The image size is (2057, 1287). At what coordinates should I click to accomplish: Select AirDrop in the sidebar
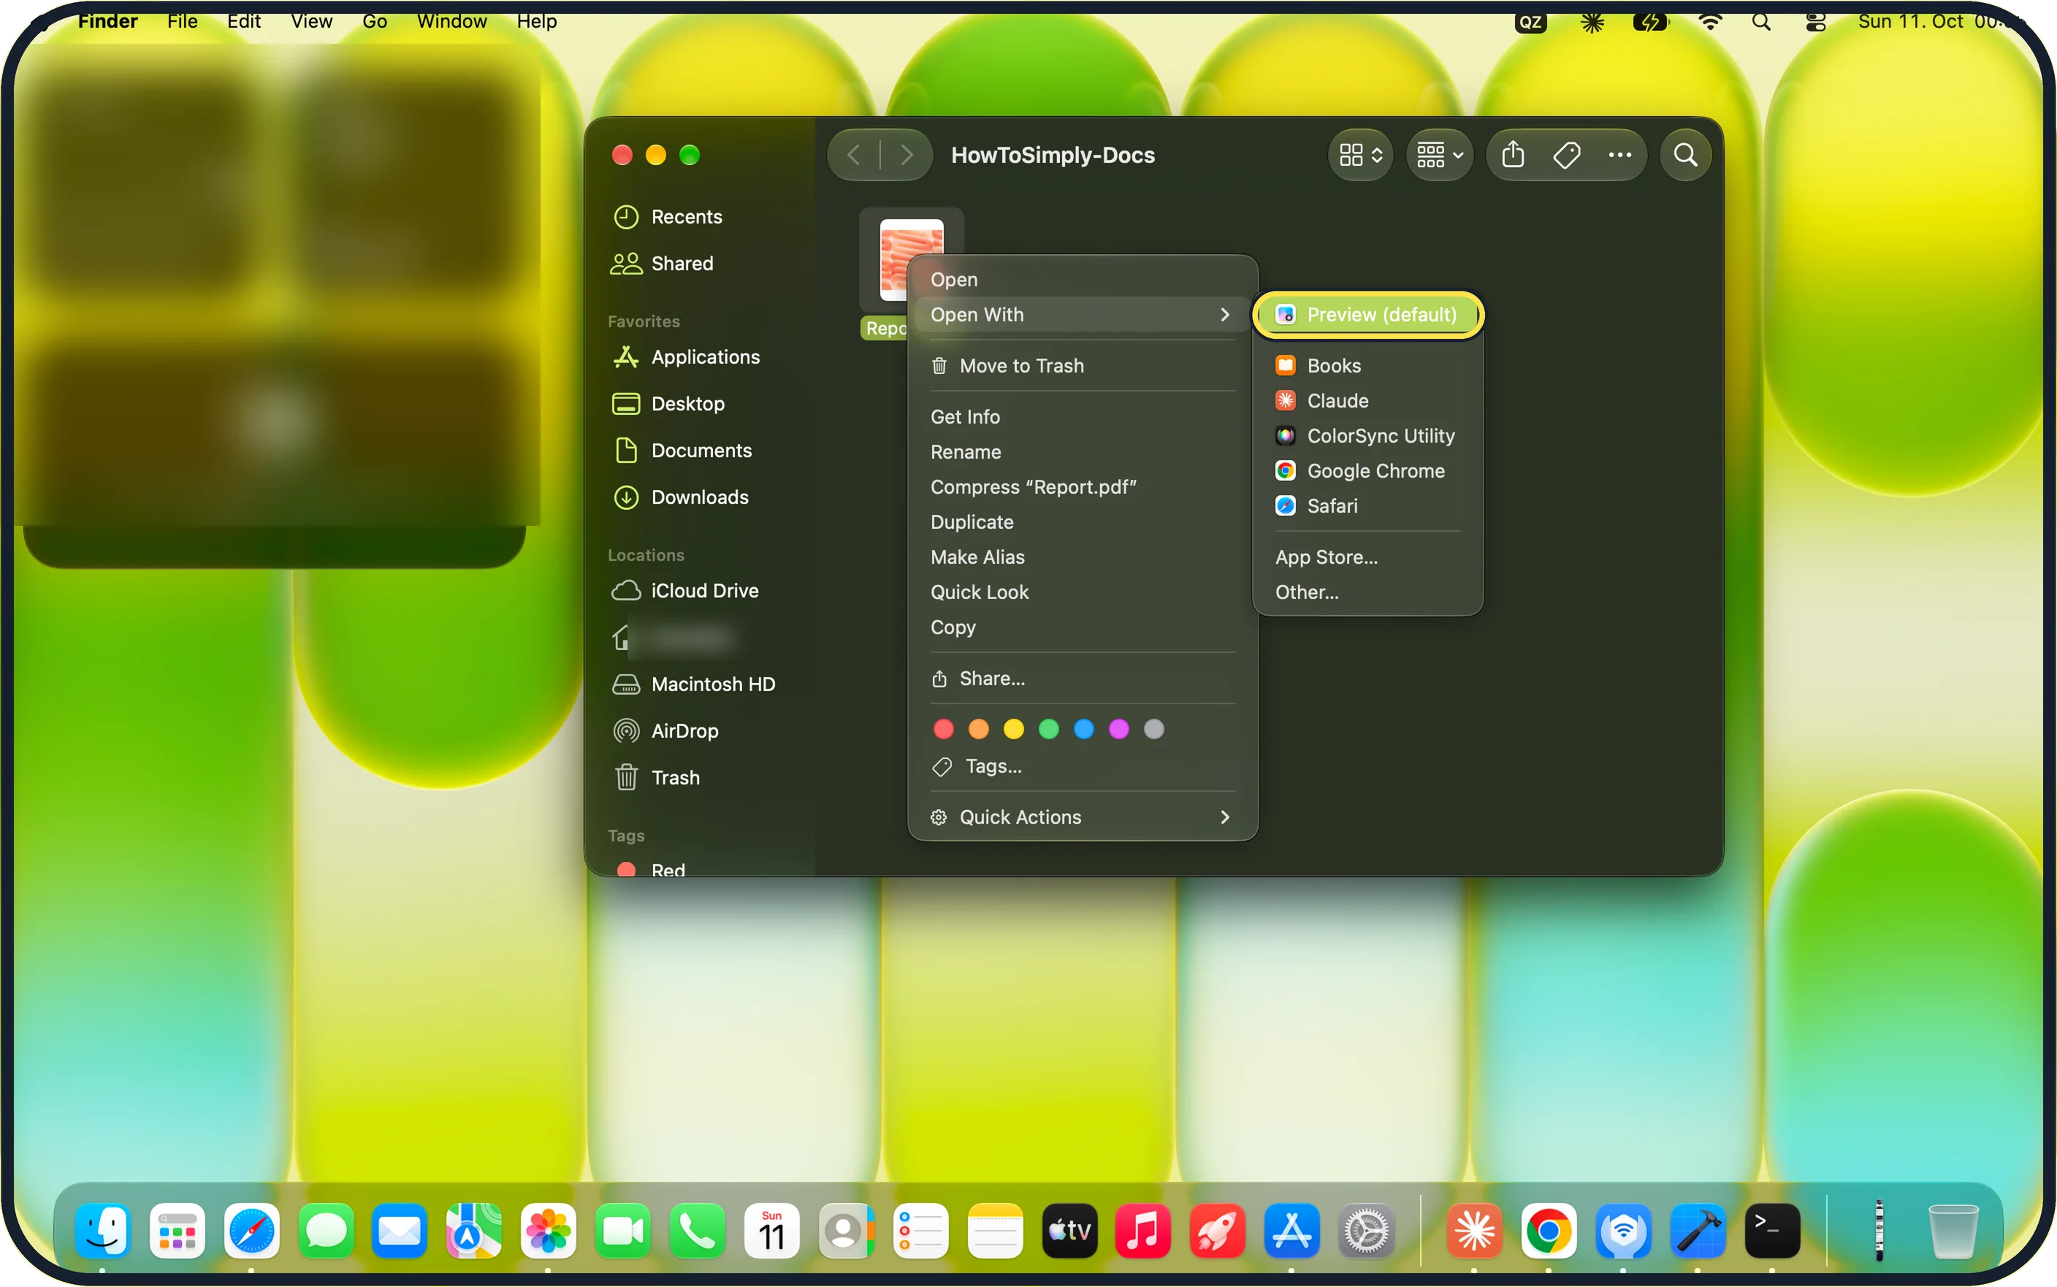(699, 731)
